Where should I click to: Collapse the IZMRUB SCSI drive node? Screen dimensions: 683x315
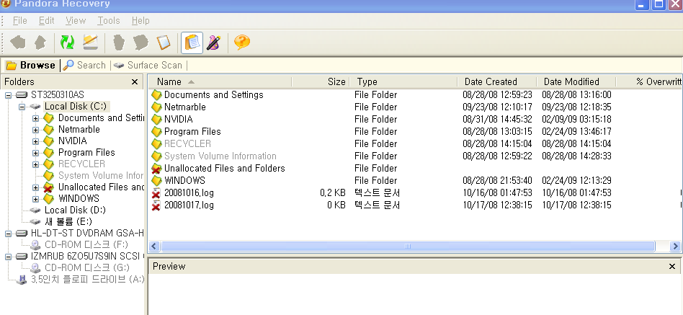(8, 257)
